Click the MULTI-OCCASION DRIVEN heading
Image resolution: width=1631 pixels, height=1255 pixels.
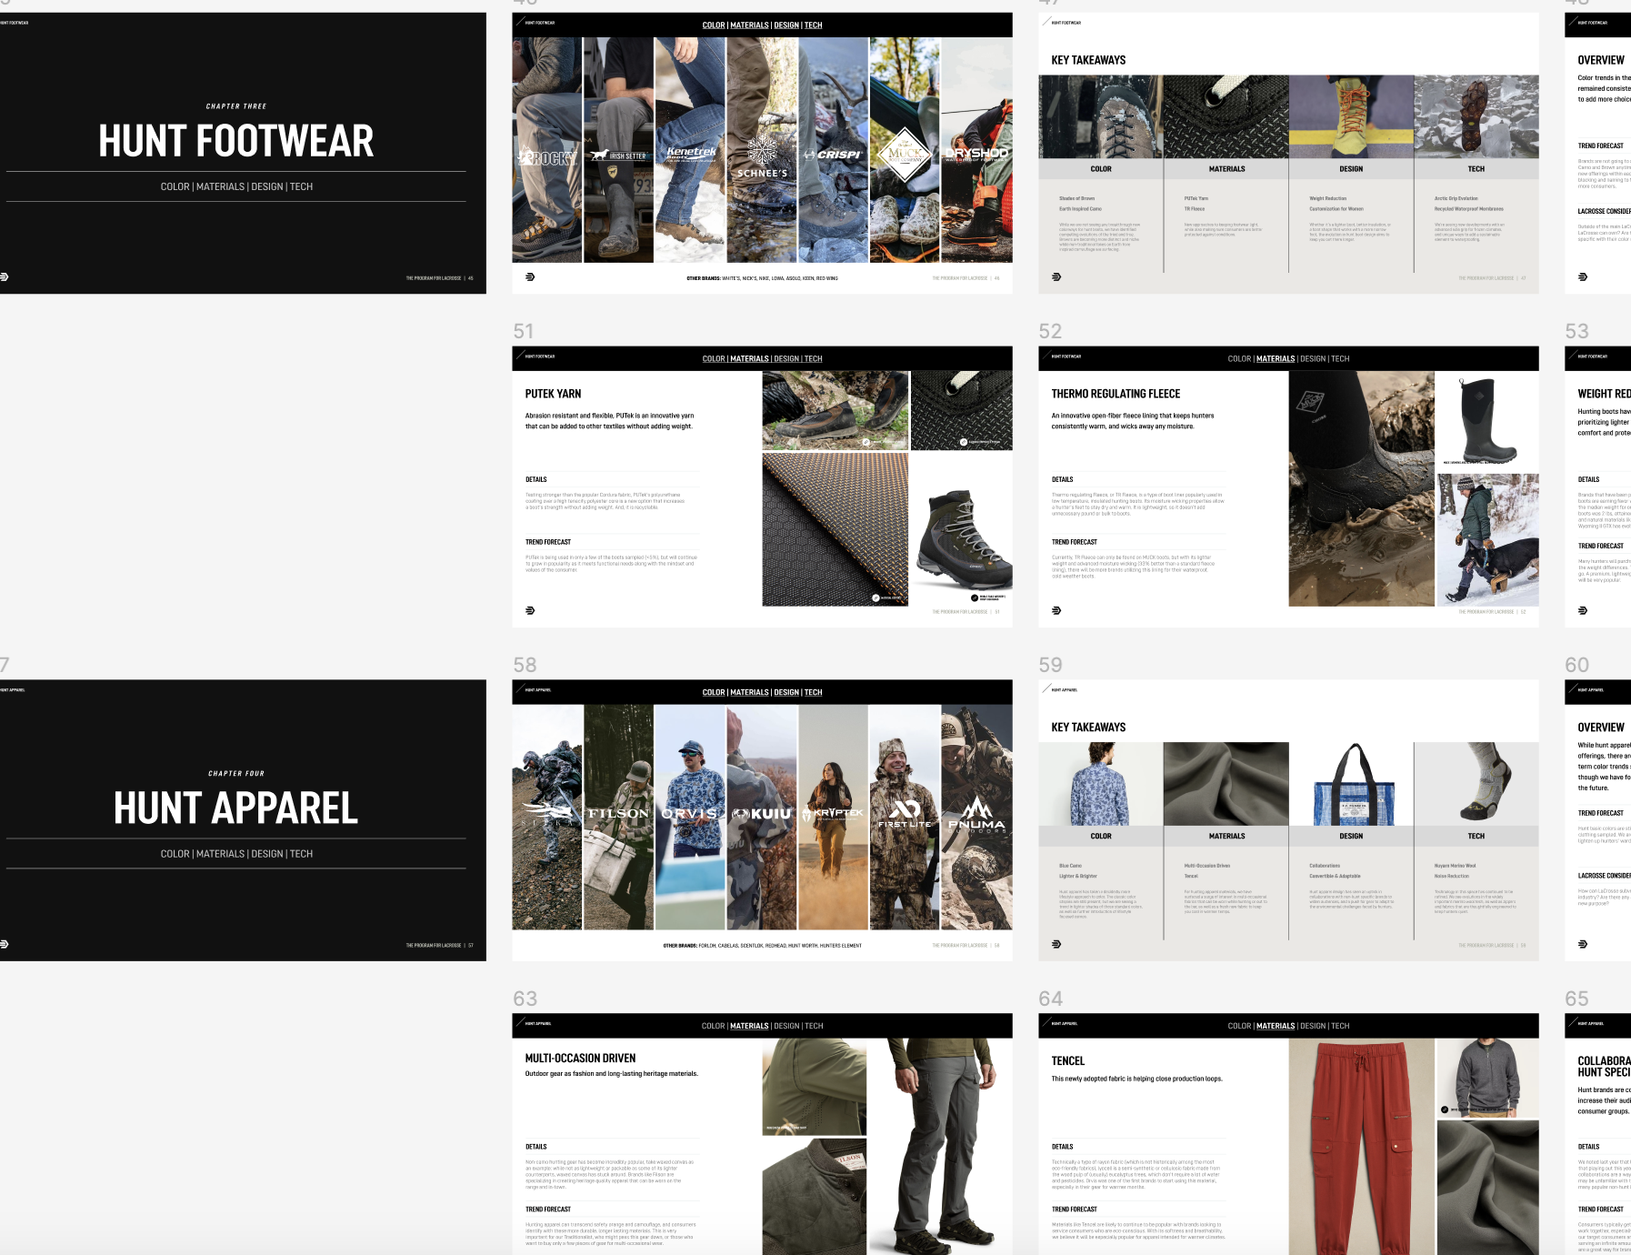coord(580,1059)
